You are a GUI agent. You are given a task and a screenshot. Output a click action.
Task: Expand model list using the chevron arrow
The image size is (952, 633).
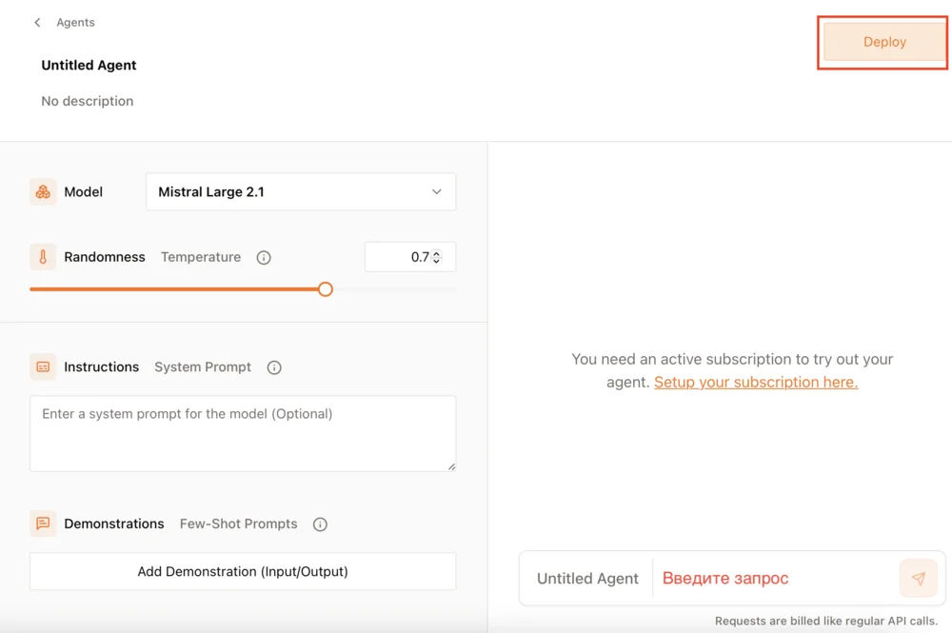pyautogui.click(x=436, y=192)
